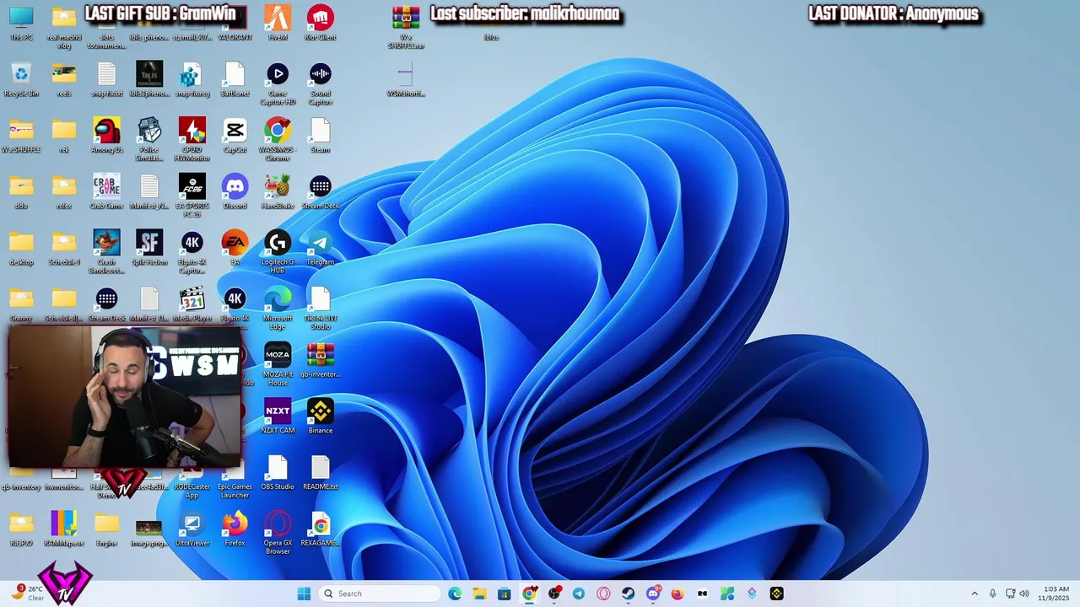Viewport: 1080px width, 607px height.
Task: Switch to Chrome in the taskbar
Action: coord(529,594)
